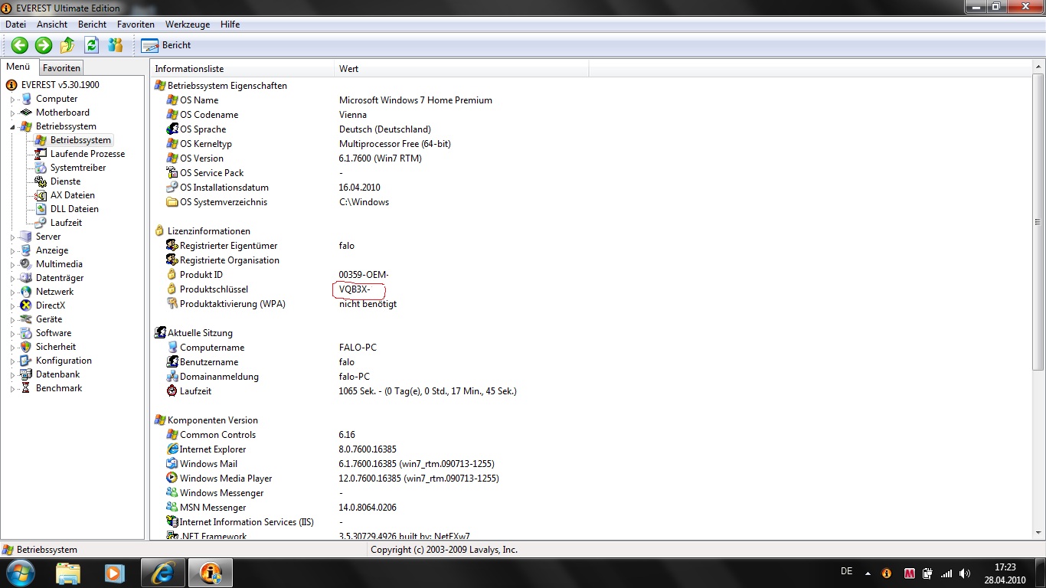Open Internet Explorer from taskbar
The width and height of the screenshot is (1046, 588).
(x=162, y=573)
